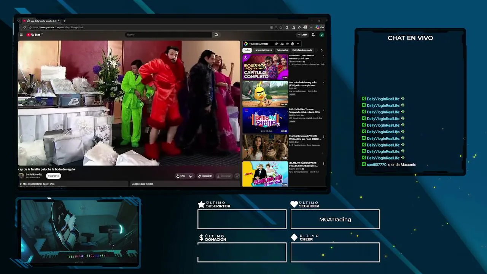
Task: Open the Riquísimos Por Cierto video thumbnail
Action: (x=265, y=67)
